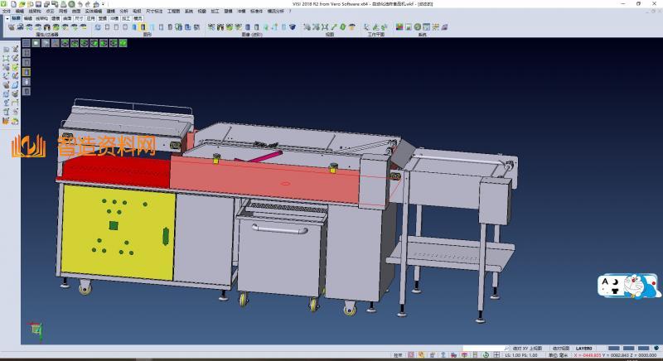Screen dimensions: 663x361
Task: Toggle the highlighted yellow icon in the left sidebar
Action: tap(25, 72)
